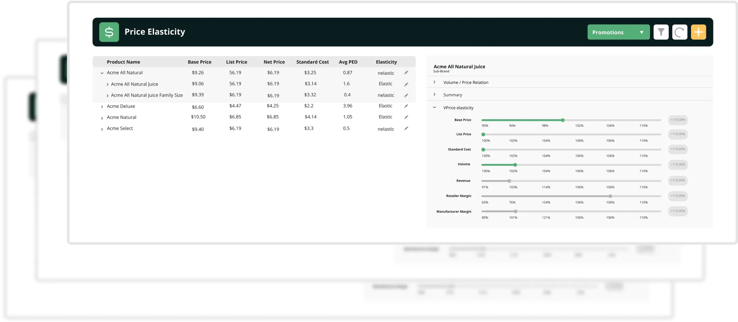The width and height of the screenshot is (738, 322).
Task: Click the Base Price slider handle
Action: click(563, 120)
